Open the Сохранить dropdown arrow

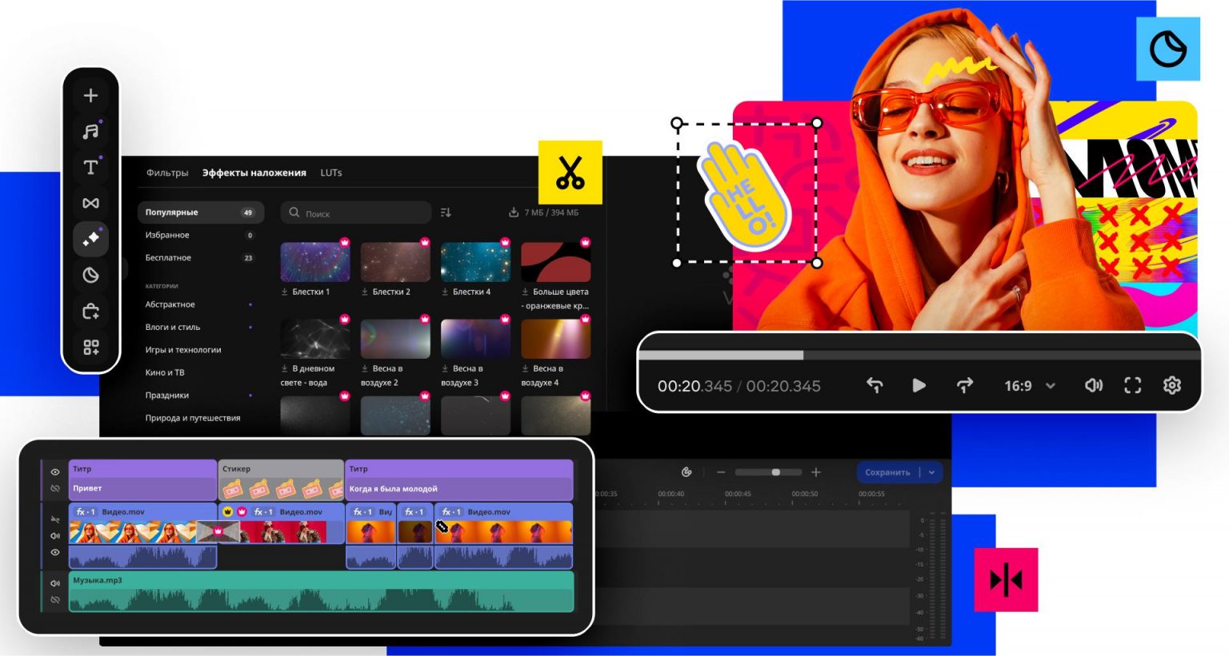pyautogui.click(x=931, y=472)
